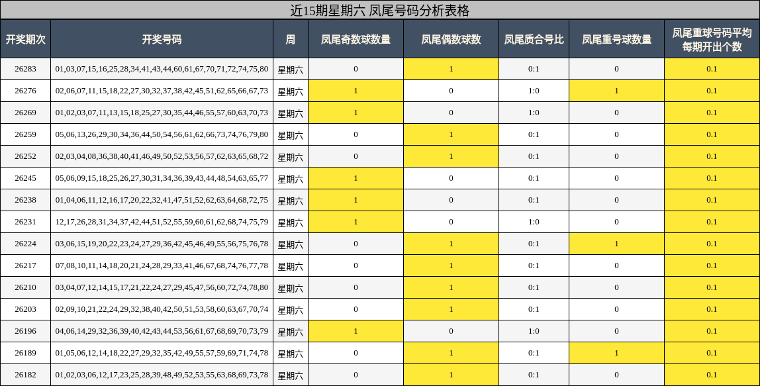Click the 凤尾重球号码平均每期开出个数 header
The width and height of the screenshot is (760, 386).
pyautogui.click(x=712, y=39)
